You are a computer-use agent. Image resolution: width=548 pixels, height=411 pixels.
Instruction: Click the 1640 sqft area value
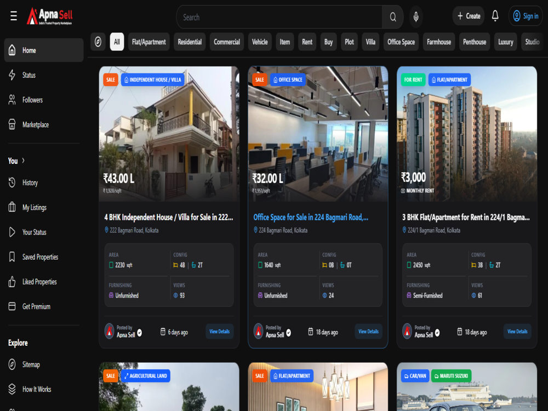click(x=272, y=265)
